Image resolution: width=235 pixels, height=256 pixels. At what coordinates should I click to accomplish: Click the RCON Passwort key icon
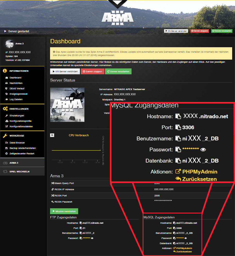click(53, 202)
